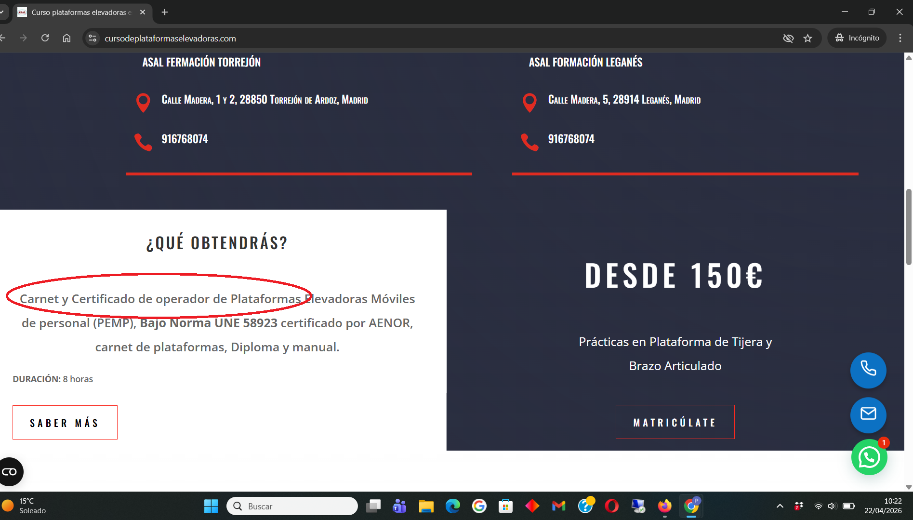Click the accessibility widget icon at bottom left
The width and height of the screenshot is (913, 520).
coord(10,471)
